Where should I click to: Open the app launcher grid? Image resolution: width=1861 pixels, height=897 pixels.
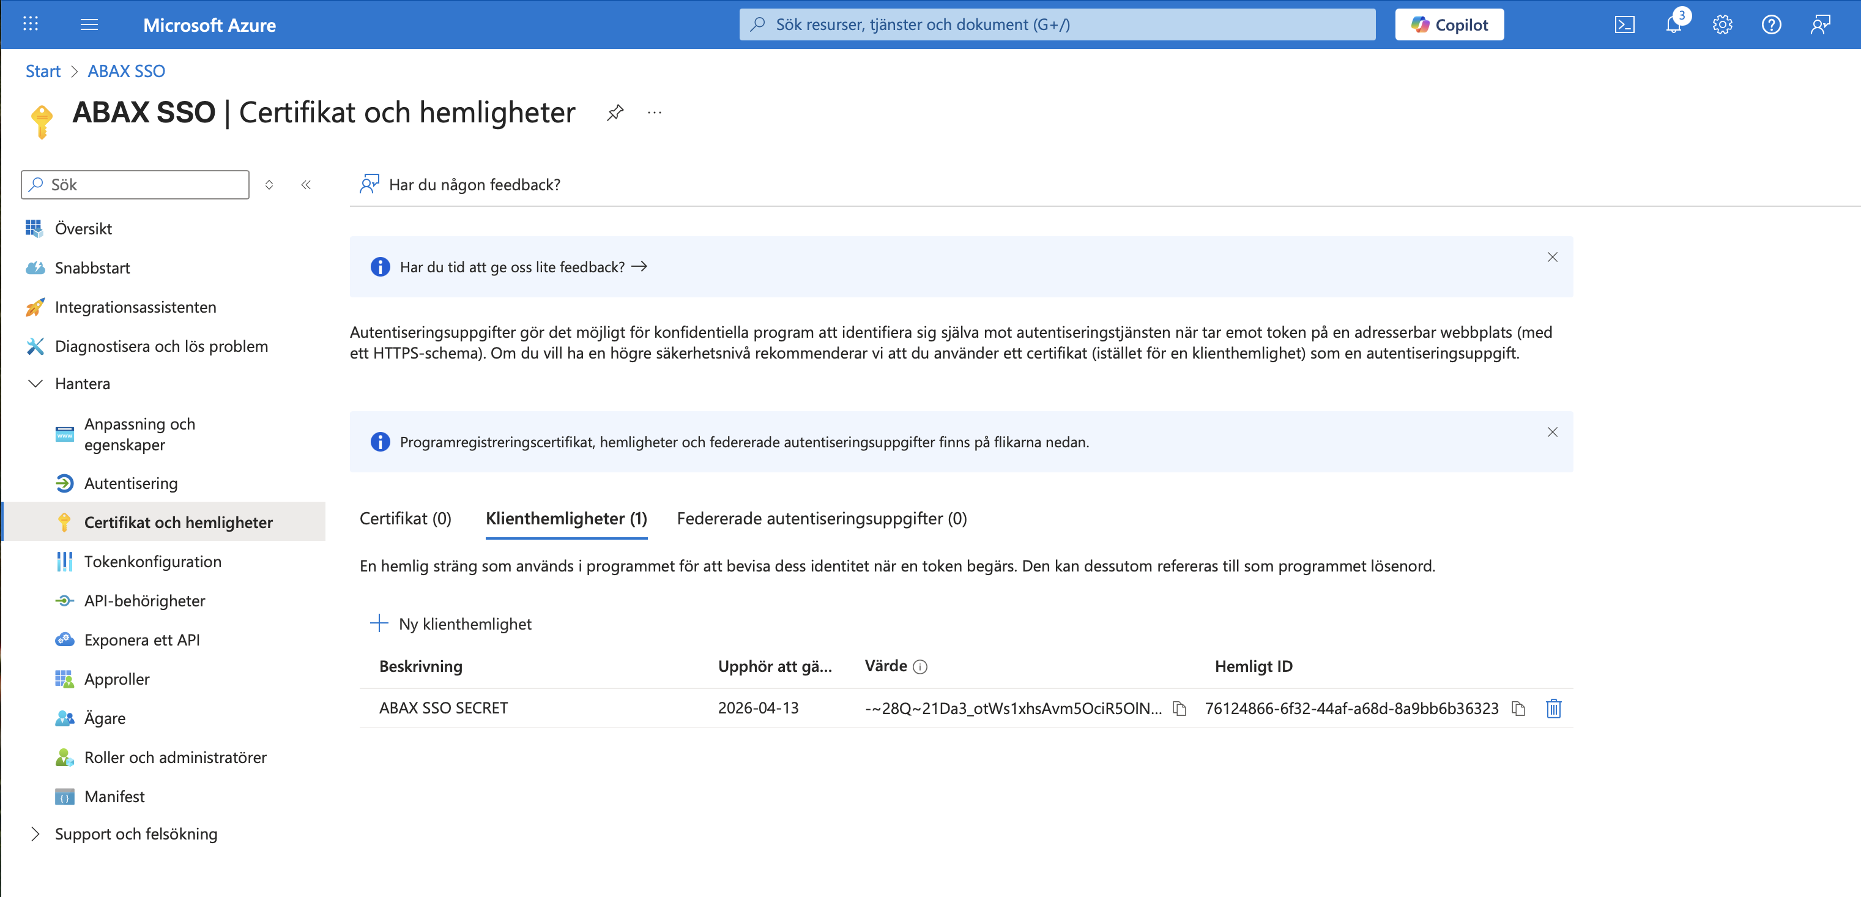pyautogui.click(x=31, y=24)
